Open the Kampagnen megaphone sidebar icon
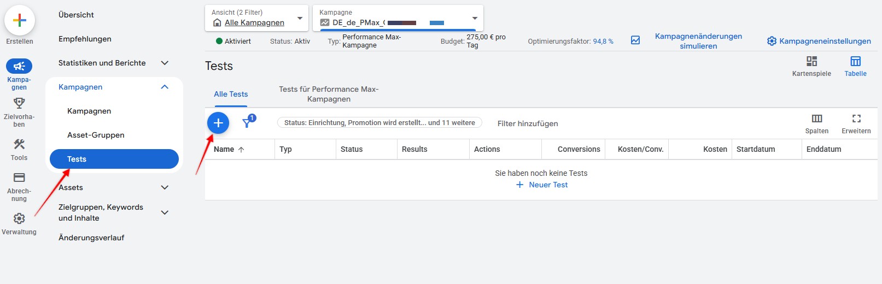 tap(19, 66)
